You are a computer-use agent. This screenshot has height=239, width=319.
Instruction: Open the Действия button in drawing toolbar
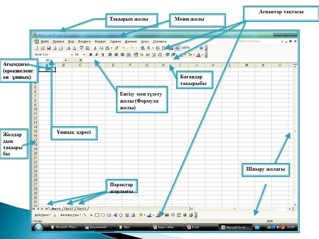(43, 215)
